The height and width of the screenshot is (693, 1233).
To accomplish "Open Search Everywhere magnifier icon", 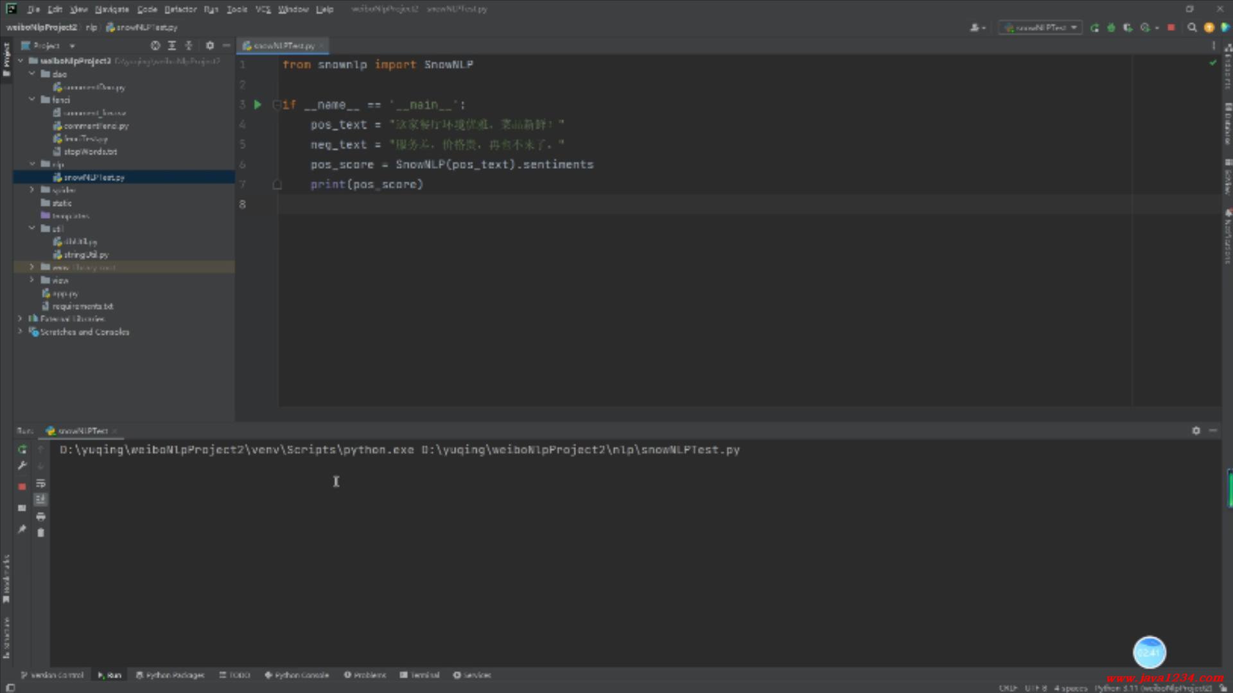I will tap(1192, 28).
